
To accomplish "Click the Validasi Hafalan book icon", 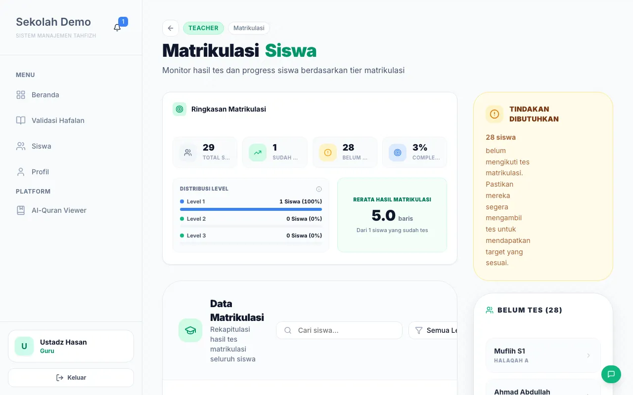I will coord(21,120).
